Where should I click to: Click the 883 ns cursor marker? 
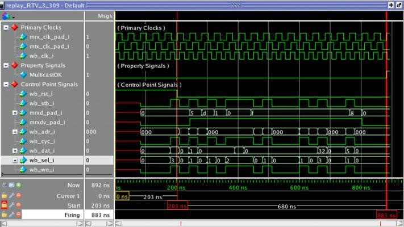click(x=386, y=215)
